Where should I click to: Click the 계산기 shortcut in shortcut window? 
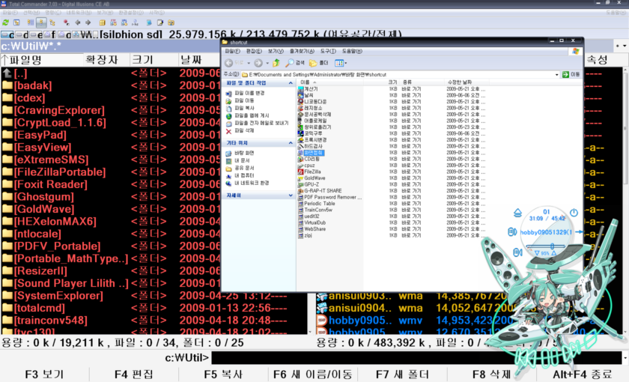pyautogui.click(x=307, y=89)
